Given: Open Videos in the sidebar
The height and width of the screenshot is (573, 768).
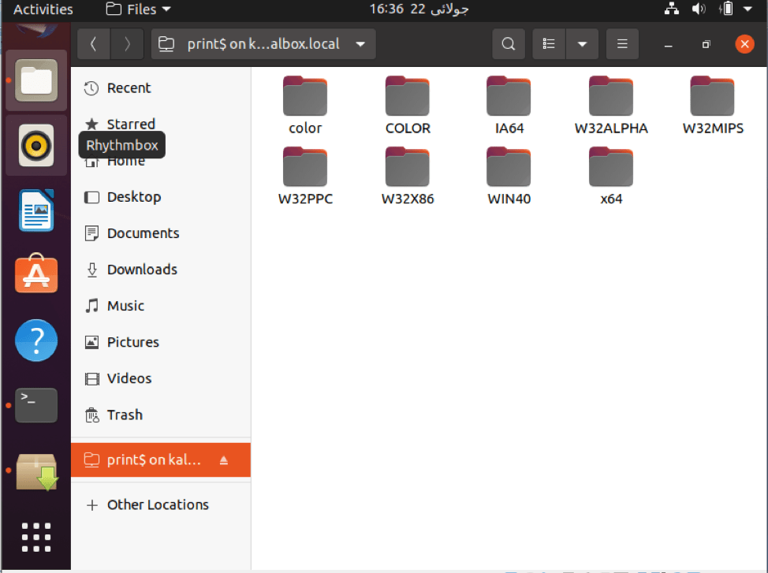Looking at the screenshot, I should pyautogui.click(x=161, y=378).
